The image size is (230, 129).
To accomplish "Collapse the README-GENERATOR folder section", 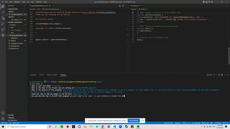I will tap(15, 22).
